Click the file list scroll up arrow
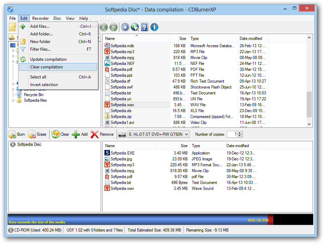 coord(309,37)
